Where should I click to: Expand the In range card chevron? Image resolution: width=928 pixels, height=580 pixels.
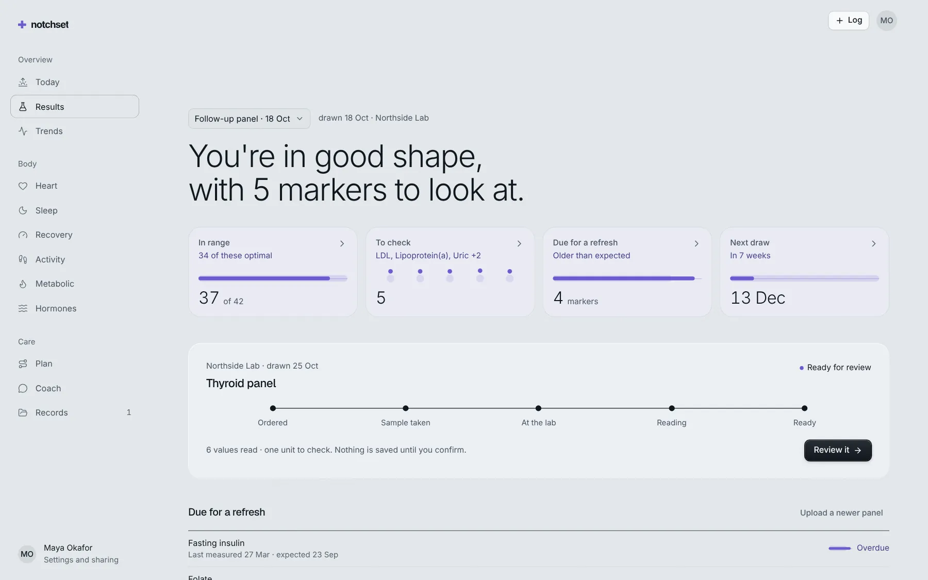pos(342,243)
